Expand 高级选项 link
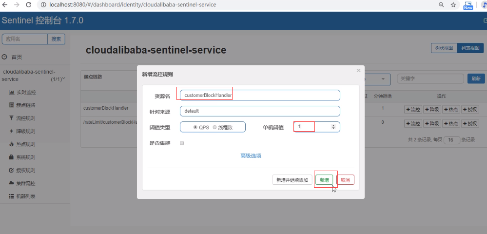 (x=251, y=156)
